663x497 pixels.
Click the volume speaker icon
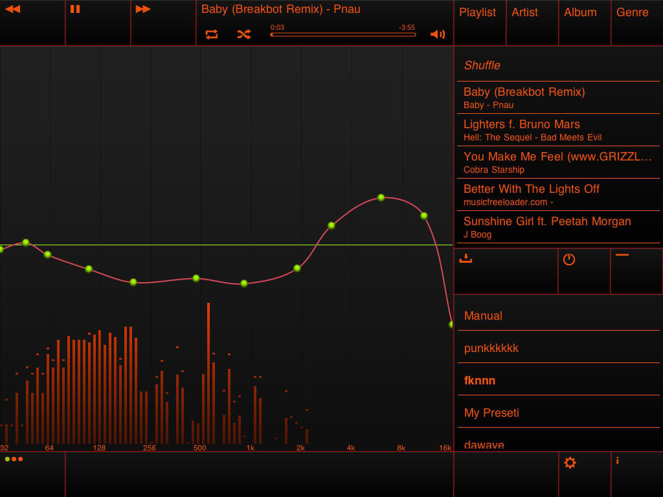click(x=438, y=34)
